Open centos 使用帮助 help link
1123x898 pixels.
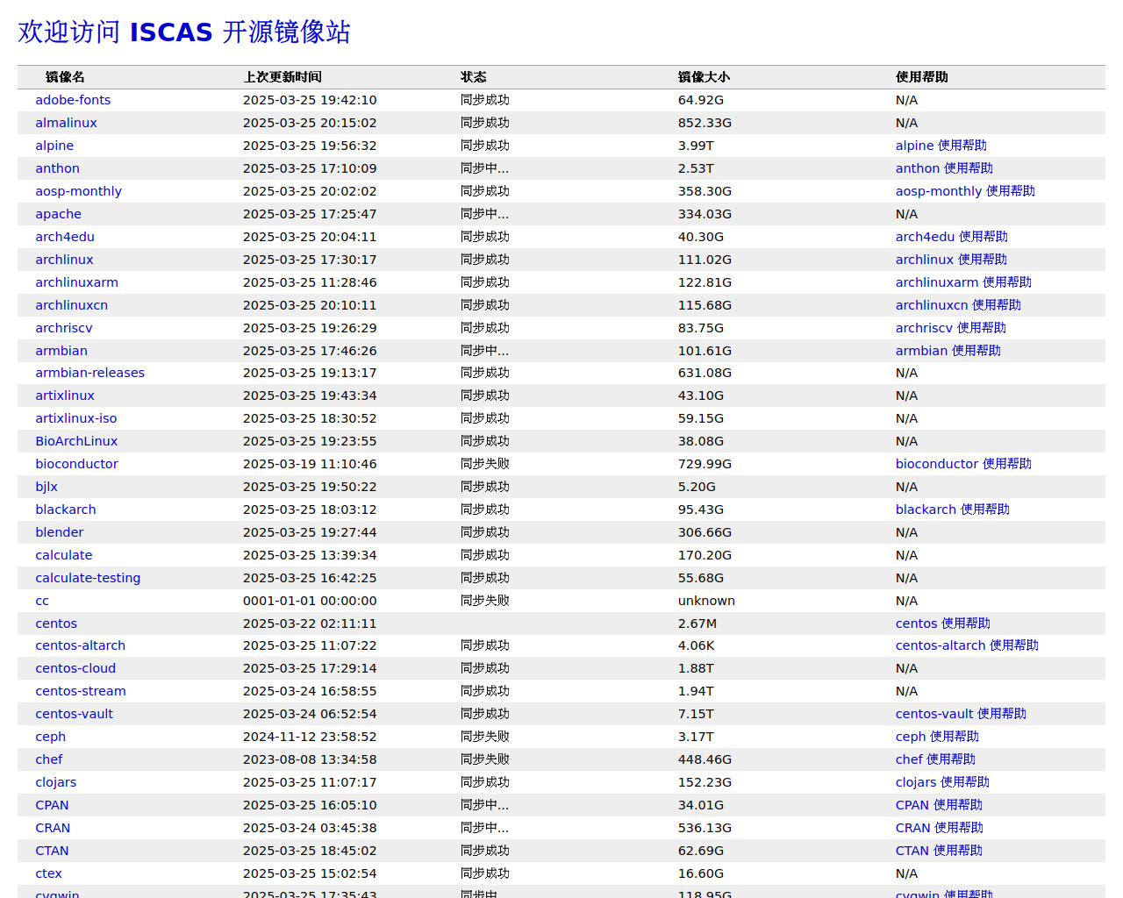point(942,624)
